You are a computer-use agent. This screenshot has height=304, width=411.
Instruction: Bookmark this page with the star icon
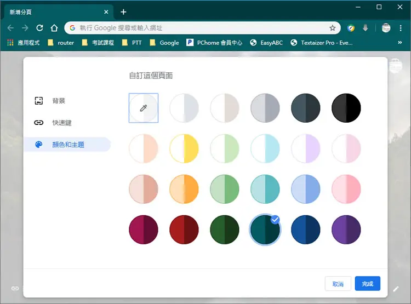[333, 28]
